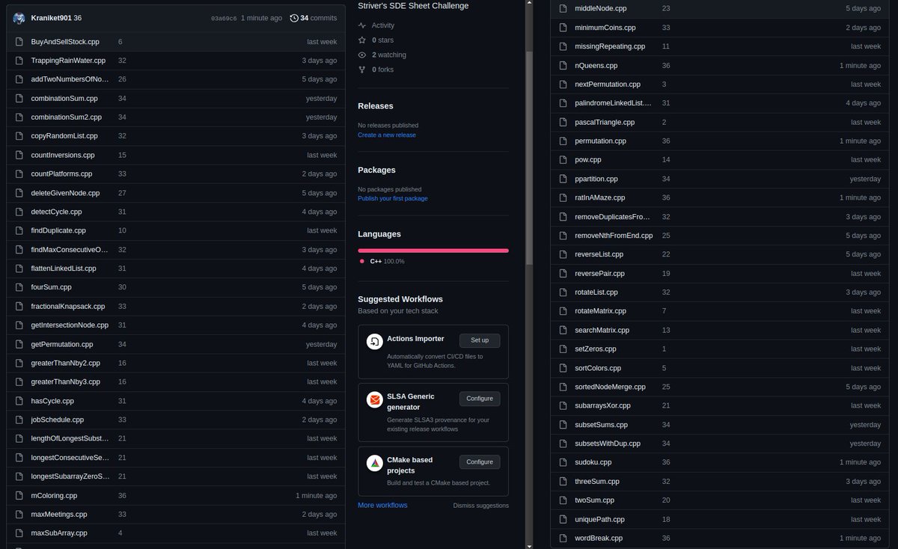898x549 pixels.
Task: Open commit message 32 of threeSum.cpp
Action: tap(666, 482)
